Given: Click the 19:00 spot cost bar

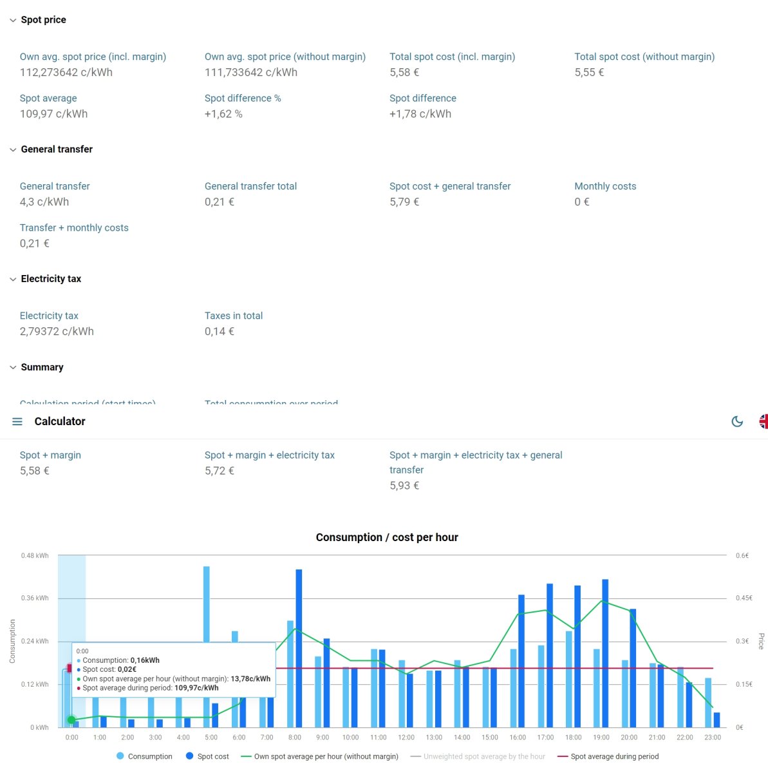Looking at the screenshot, I should coord(605,653).
